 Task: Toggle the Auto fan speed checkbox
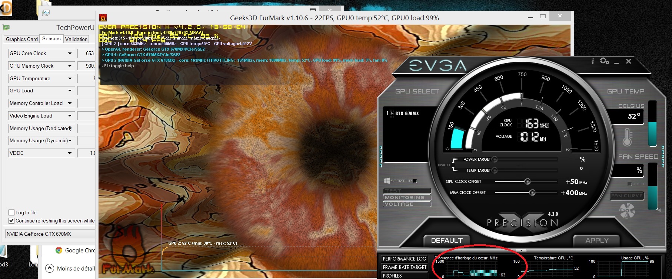coord(629,184)
